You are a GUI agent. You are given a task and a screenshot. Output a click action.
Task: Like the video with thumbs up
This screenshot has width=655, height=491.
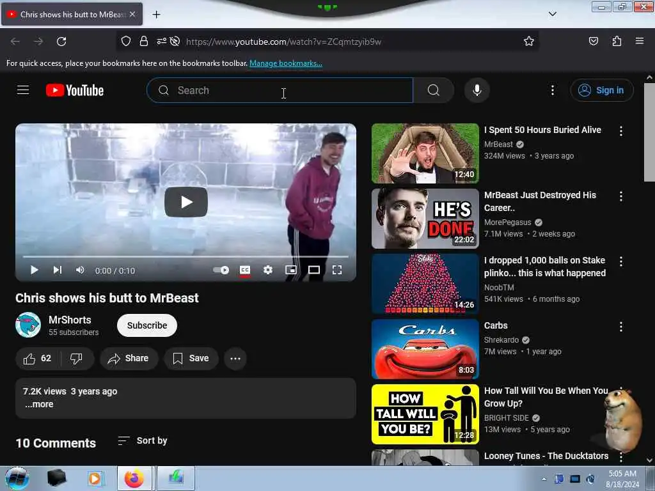(37, 358)
